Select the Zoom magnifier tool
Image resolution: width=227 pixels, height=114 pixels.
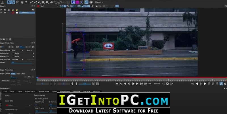[26, 2]
